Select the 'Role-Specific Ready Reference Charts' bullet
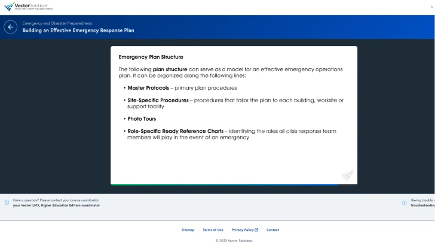Image resolution: width=435 pixels, height=244 pixels. tap(175, 131)
